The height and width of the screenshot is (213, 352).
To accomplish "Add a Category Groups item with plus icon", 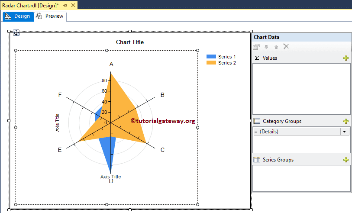I will 346,121.
